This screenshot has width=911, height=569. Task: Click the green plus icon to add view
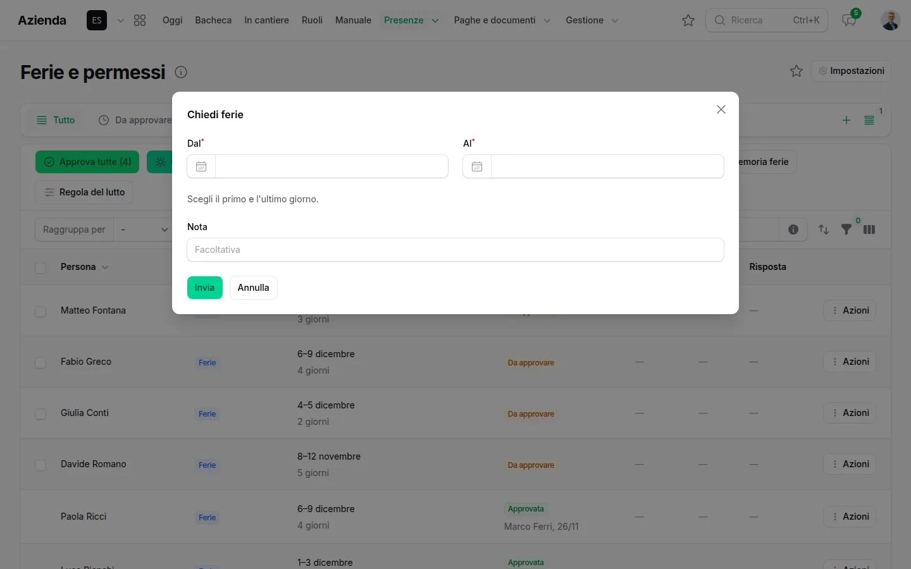coord(846,120)
